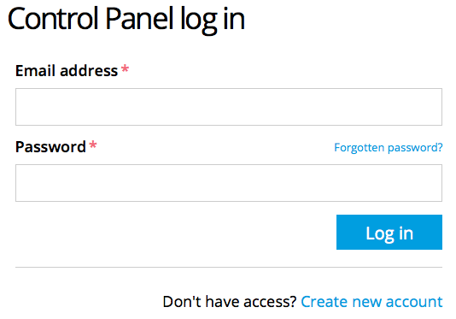This screenshot has height=319, width=456.
Task: Click the blue Log in button
Action: [x=389, y=232]
